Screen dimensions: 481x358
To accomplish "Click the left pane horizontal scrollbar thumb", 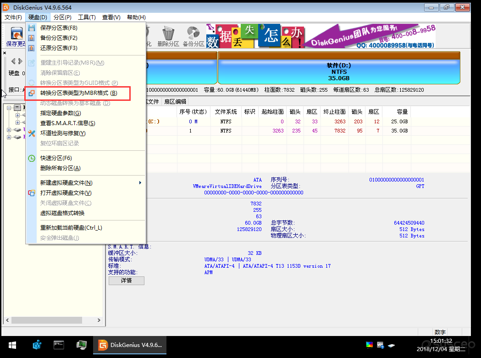I will tap(47, 320).
